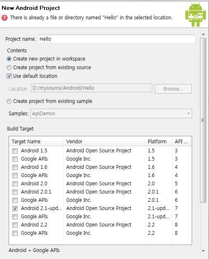Screen dimensions: 209x259
Task: Click the vertical scrollbar thumb
Action: tap(203, 120)
